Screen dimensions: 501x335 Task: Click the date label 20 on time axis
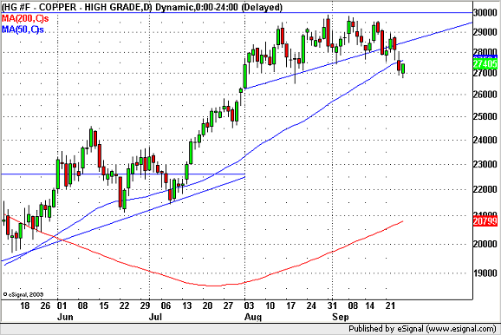coord(207,305)
